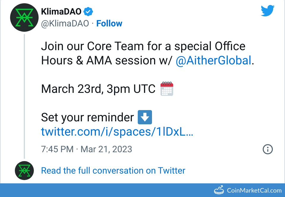Click the "Set your reminder" text
Screen dimensions: 285x197
coord(87,117)
